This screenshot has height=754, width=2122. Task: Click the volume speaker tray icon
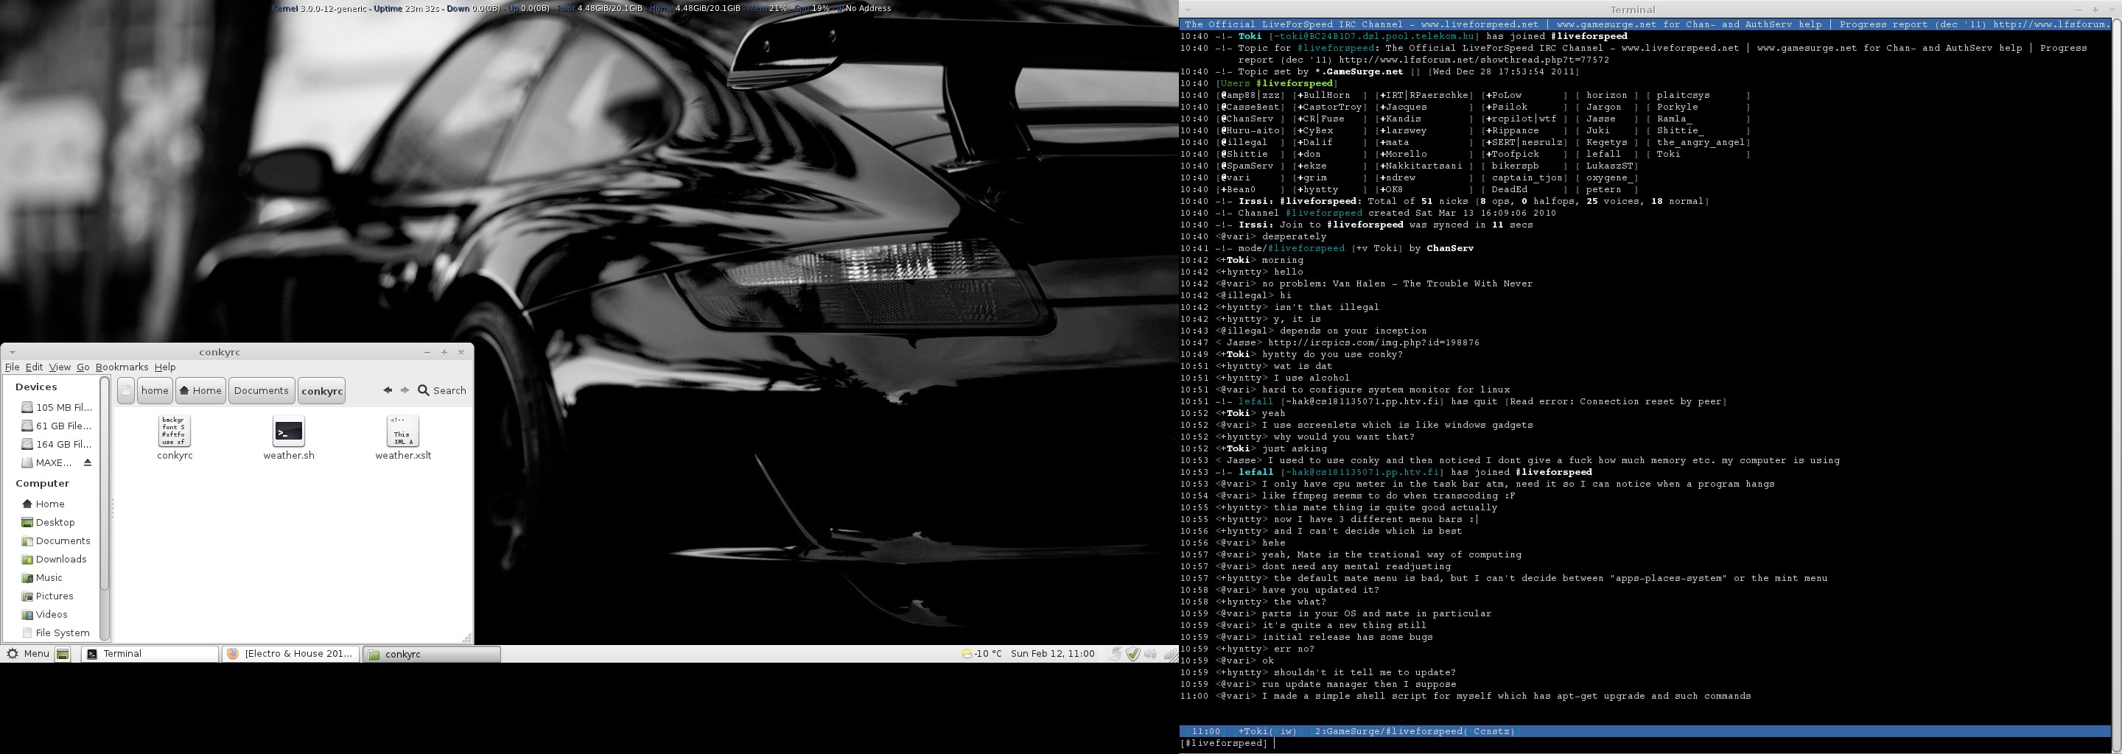(x=1150, y=654)
